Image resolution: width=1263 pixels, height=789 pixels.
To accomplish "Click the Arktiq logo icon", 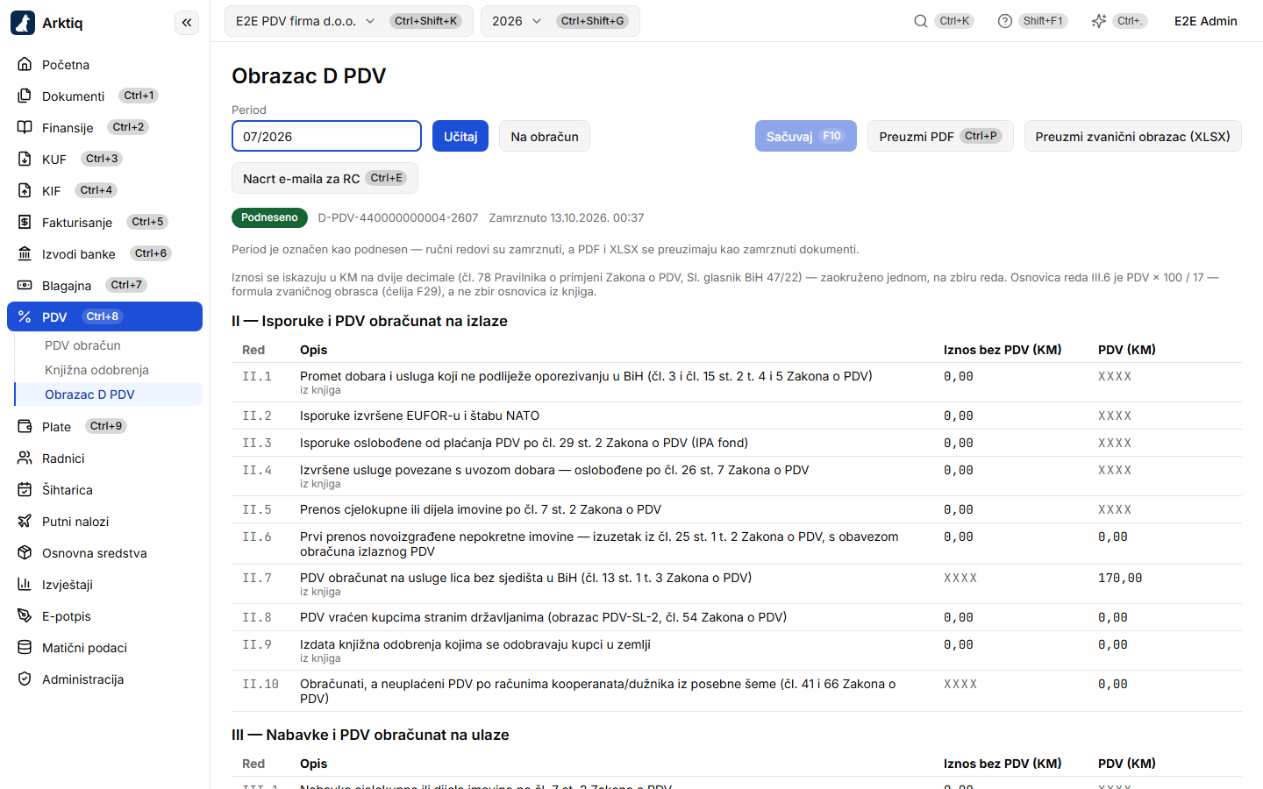I will [x=23, y=23].
